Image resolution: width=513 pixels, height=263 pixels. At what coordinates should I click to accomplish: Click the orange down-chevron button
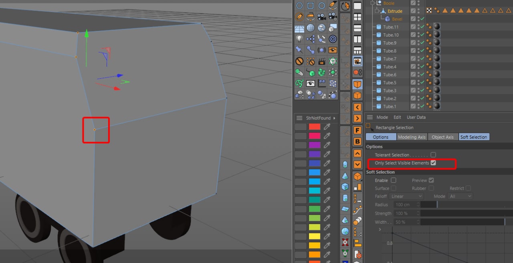[357, 164]
